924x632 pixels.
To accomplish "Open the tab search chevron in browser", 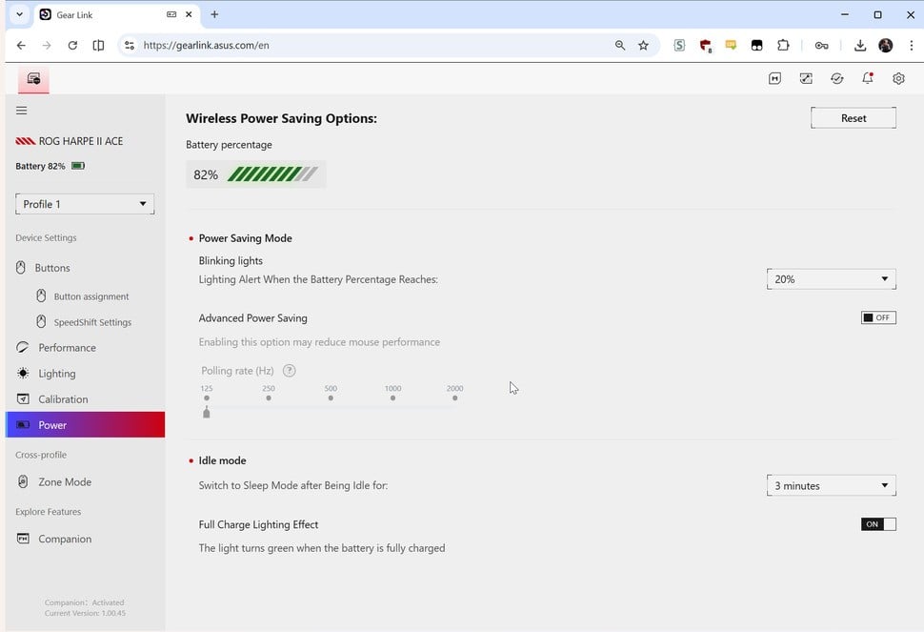I will click(x=19, y=14).
